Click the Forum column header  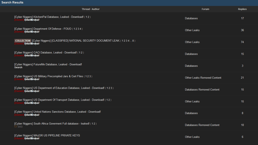(x=205, y=9)
